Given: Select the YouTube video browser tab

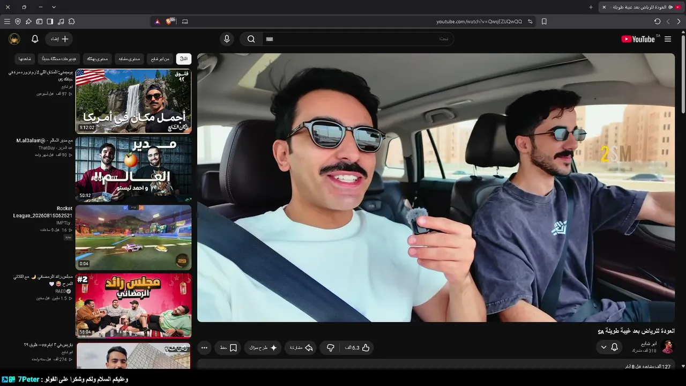Looking at the screenshot, I should point(640,7).
